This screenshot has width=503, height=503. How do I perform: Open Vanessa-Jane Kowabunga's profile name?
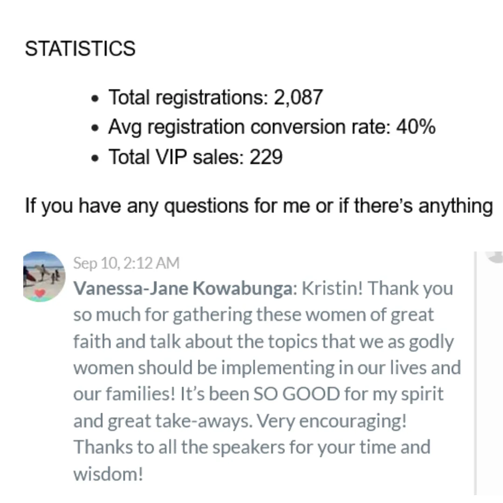184,289
